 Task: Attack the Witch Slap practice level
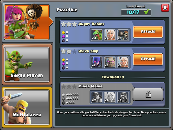pyautogui.click(x=148, y=59)
